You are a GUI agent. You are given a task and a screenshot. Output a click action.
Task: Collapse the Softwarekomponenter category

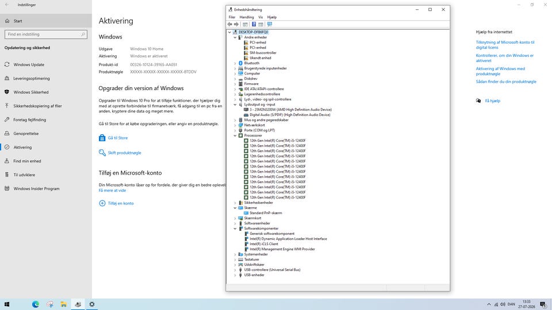(235, 228)
